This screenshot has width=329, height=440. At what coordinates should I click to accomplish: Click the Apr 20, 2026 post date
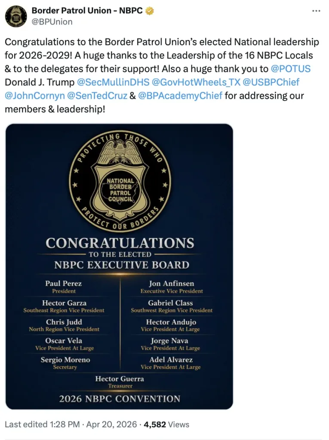coord(111,425)
